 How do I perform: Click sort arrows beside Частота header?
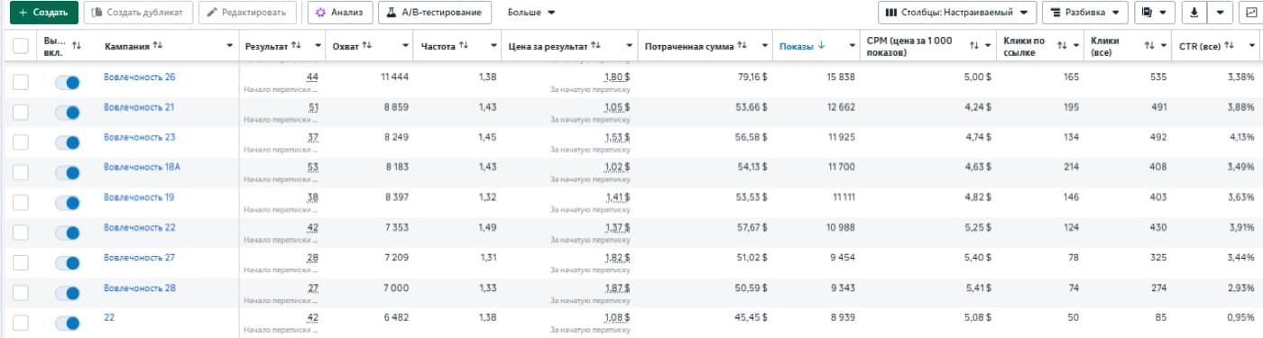(x=465, y=45)
